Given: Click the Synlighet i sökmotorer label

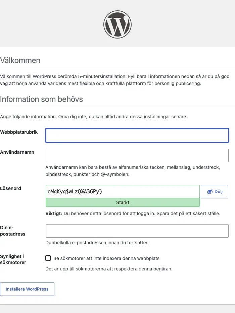Looking at the screenshot, I should (x=13, y=259).
